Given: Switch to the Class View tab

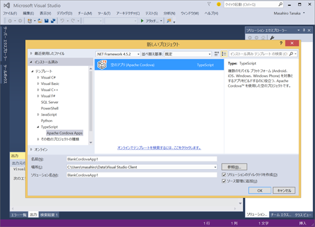Looking at the screenshot, I should coord(302,214).
